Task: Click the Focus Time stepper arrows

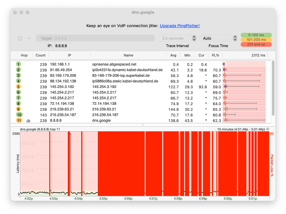Action: [235, 38]
